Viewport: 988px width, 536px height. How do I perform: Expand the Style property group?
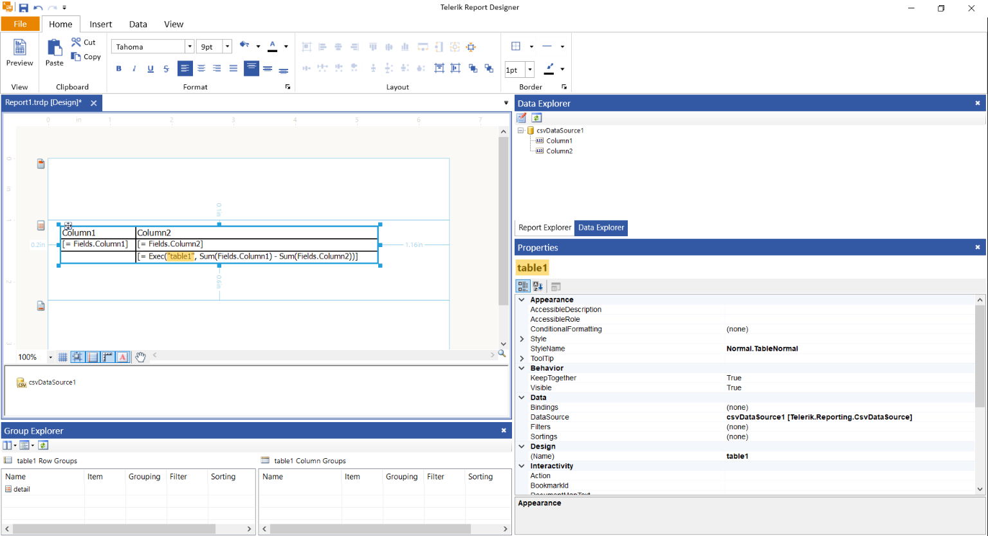(522, 339)
